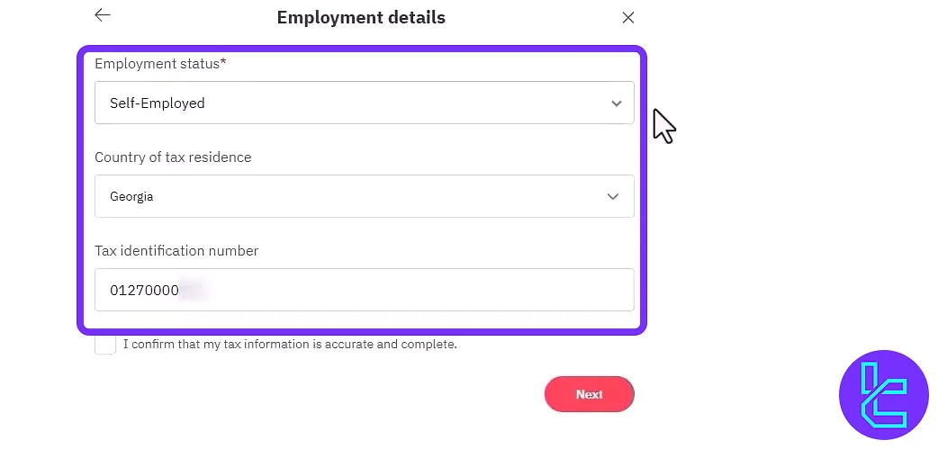Viewport: 938px width, 449px height.
Task: Click the 'I confirm that my tax information' label
Action: (x=290, y=344)
